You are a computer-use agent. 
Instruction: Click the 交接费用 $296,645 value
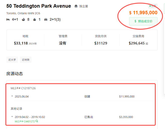[137, 43]
